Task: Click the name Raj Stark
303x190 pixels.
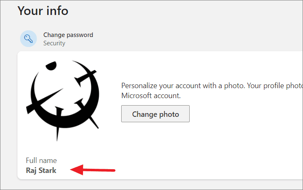Action: click(41, 170)
